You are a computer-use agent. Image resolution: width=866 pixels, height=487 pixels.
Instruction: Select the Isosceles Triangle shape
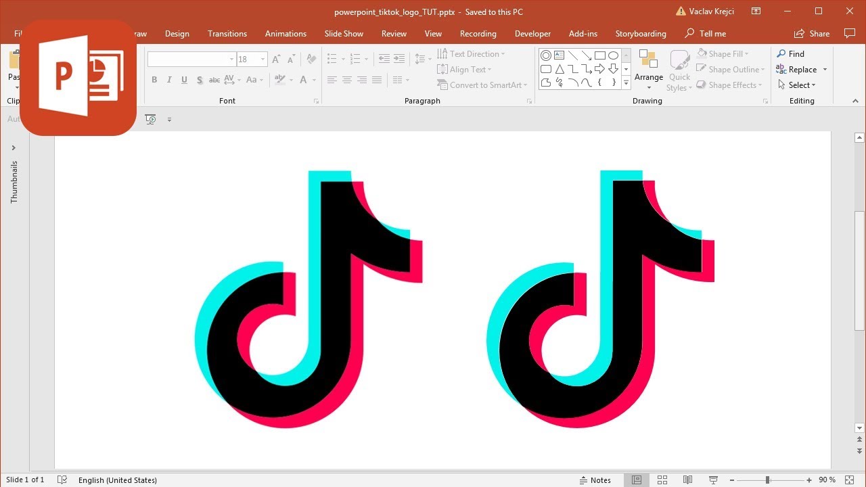pyautogui.click(x=560, y=69)
